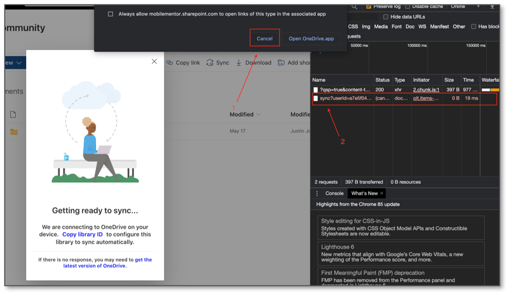Check the Hide data URLs checkbox
The image size is (509, 295).
point(386,17)
